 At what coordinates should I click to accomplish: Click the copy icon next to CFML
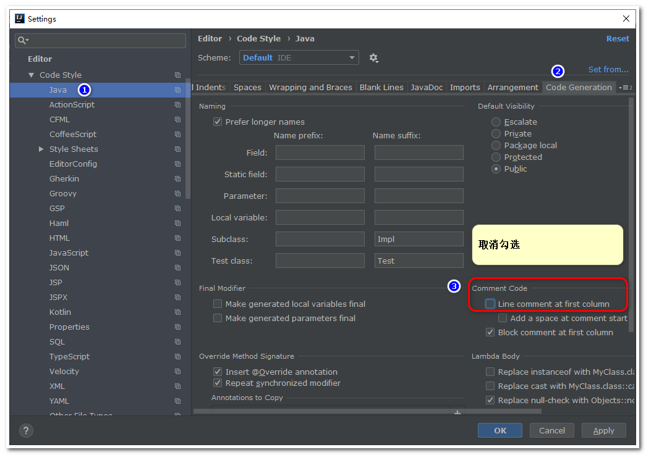(177, 119)
